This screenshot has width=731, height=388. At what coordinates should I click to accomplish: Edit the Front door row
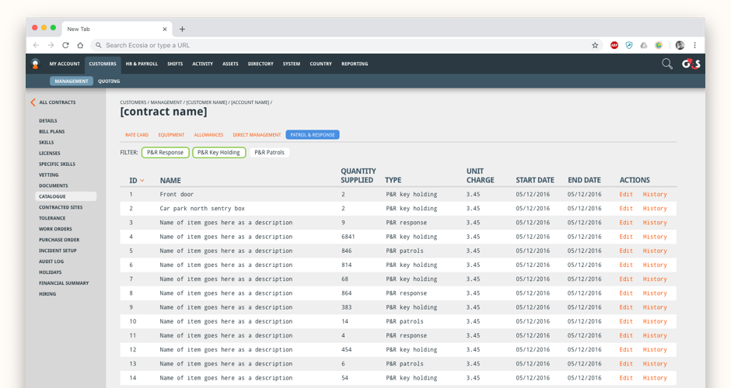click(625, 195)
